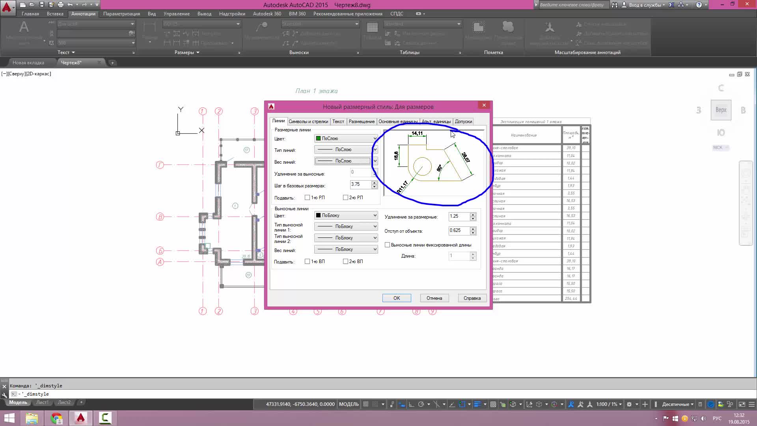The height and width of the screenshot is (426, 757).
Task: Click the New drawing icon in quick access toolbar
Action: pos(22,5)
